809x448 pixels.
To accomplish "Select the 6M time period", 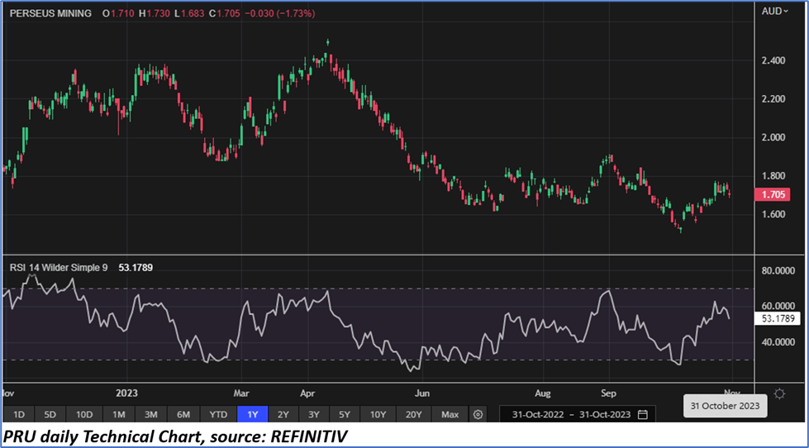I will click(x=183, y=414).
